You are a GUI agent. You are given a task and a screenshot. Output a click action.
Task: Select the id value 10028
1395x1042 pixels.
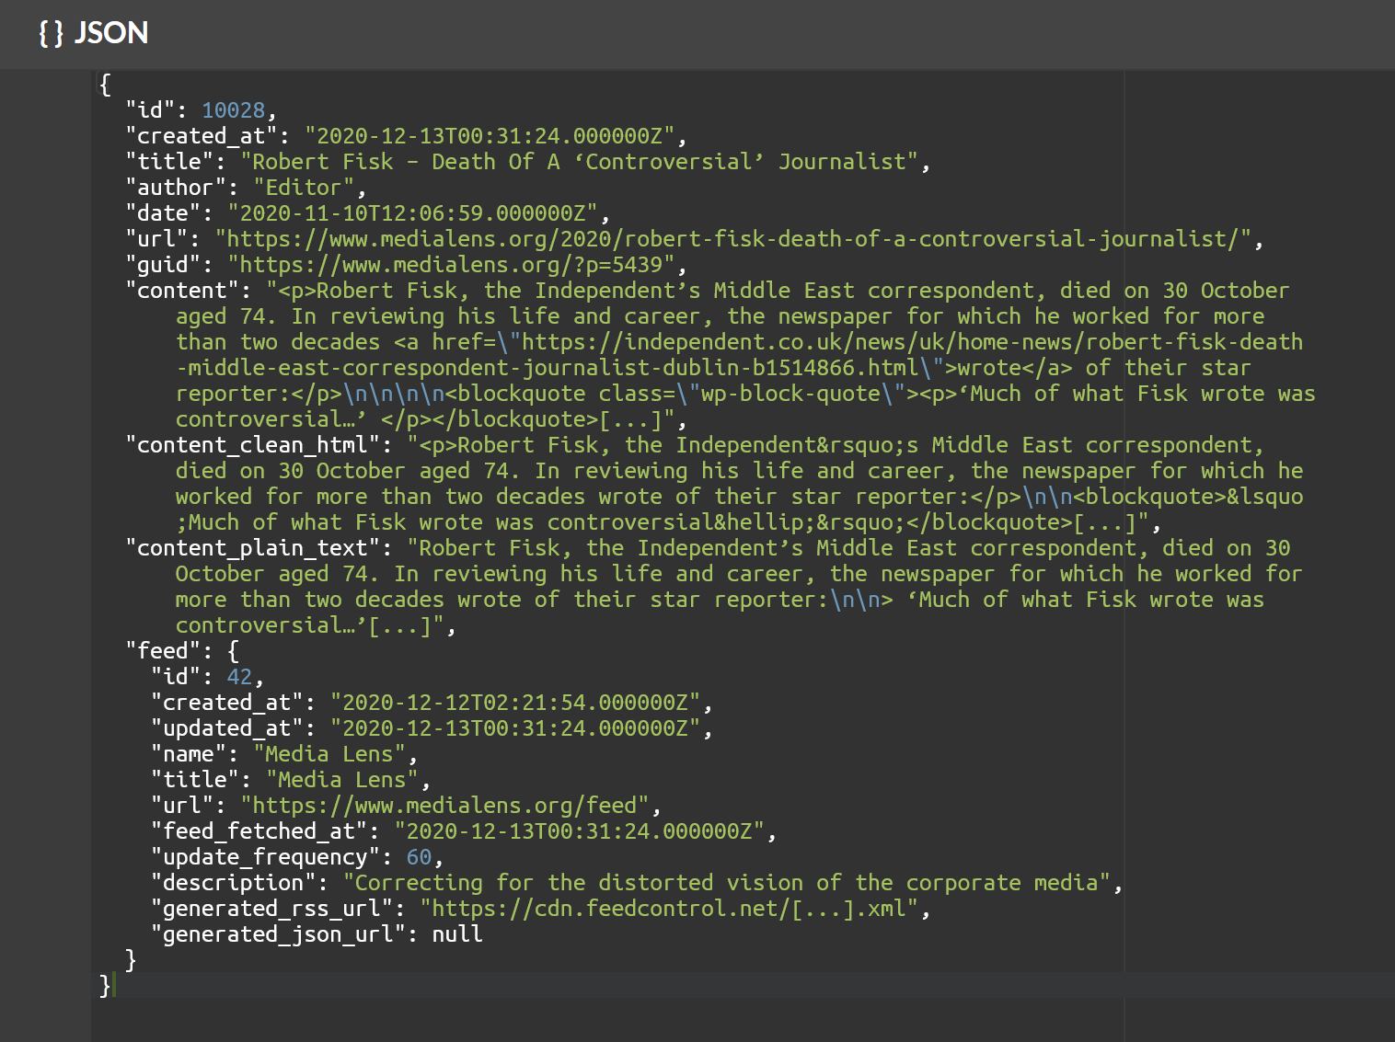(x=235, y=109)
